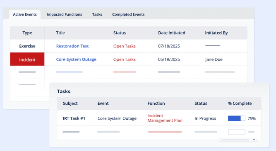Click Core System Outage in Tasks panel
The height and width of the screenshot is (151, 276).
pos(117,118)
